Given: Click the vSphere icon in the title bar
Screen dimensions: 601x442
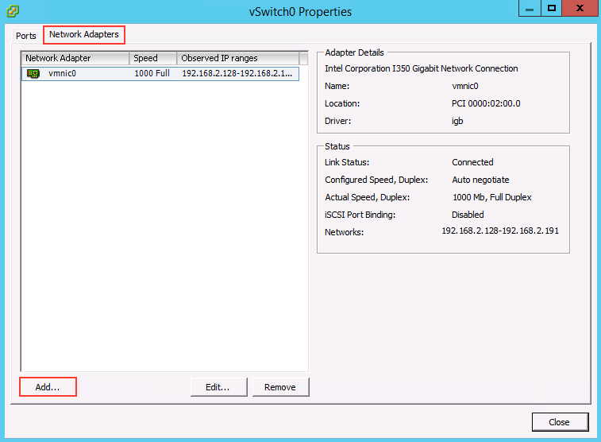Looking at the screenshot, I should pos(12,11).
